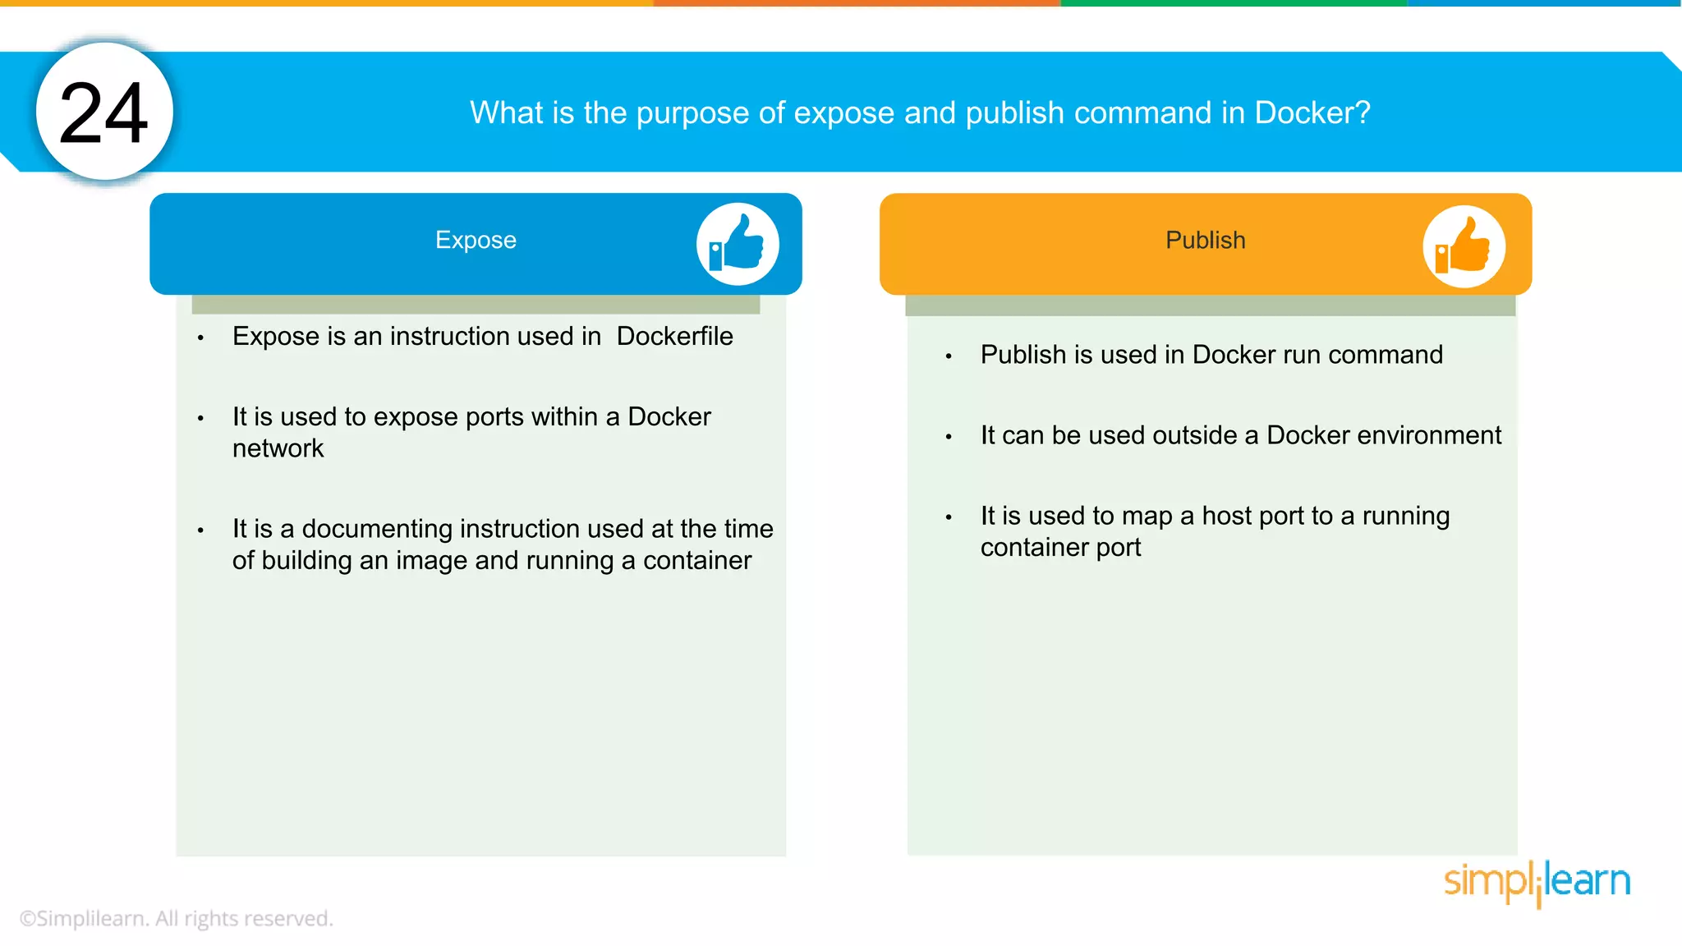Click 'Publish is used in Docker run command'
1682x946 pixels.
[1211, 354]
